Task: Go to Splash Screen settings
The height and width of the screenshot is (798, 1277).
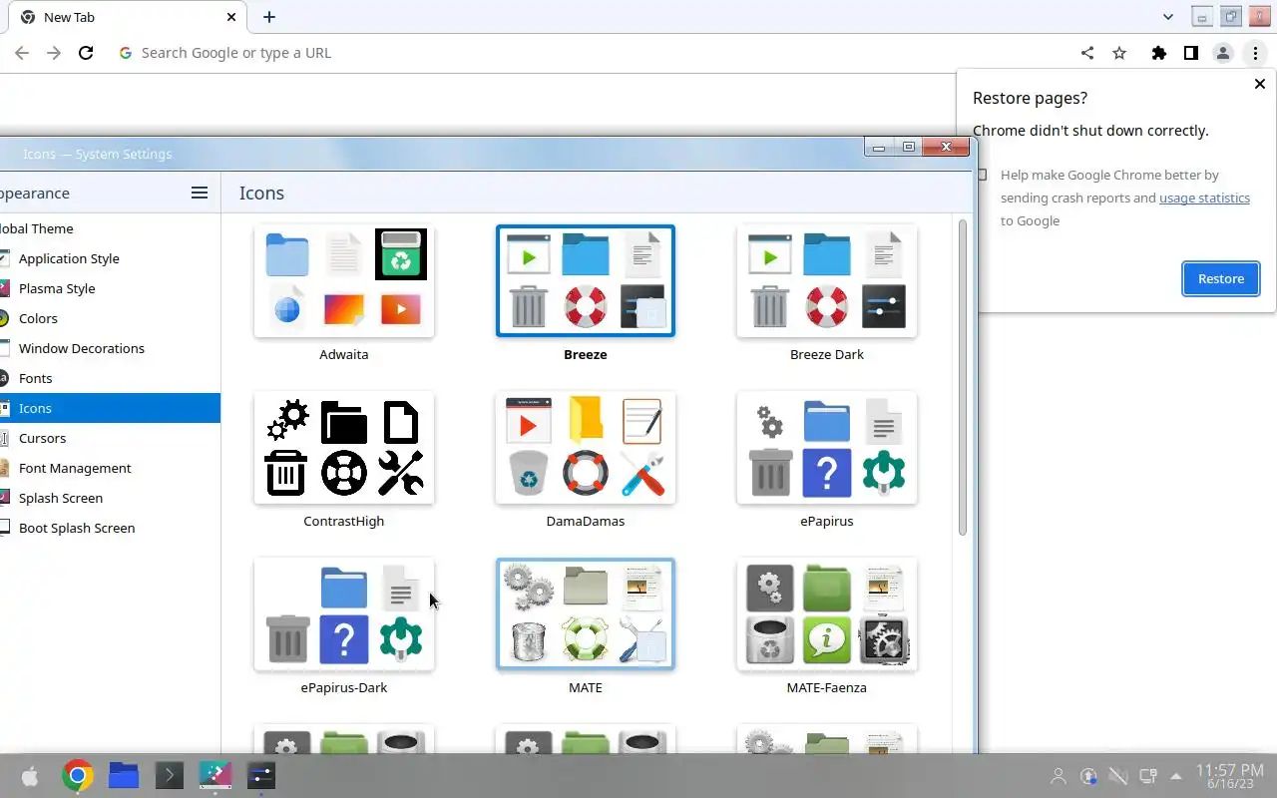Action: point(110,498)
